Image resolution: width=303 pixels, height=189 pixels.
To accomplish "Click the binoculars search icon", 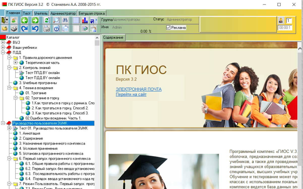I will (x=65, y=20).
